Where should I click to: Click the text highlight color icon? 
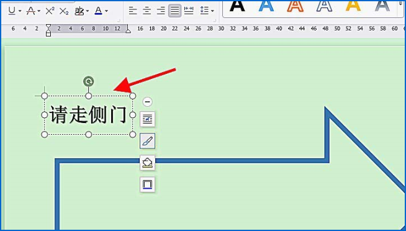(79, 11)
